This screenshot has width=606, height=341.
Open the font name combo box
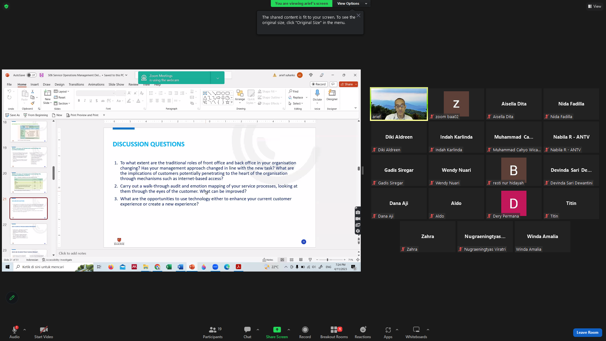click(x=96, y=93)
